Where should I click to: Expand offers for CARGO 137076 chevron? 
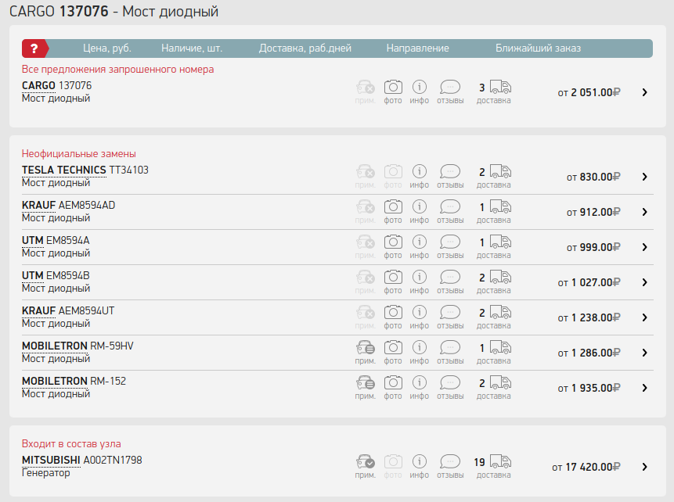(x=645, y=92)
